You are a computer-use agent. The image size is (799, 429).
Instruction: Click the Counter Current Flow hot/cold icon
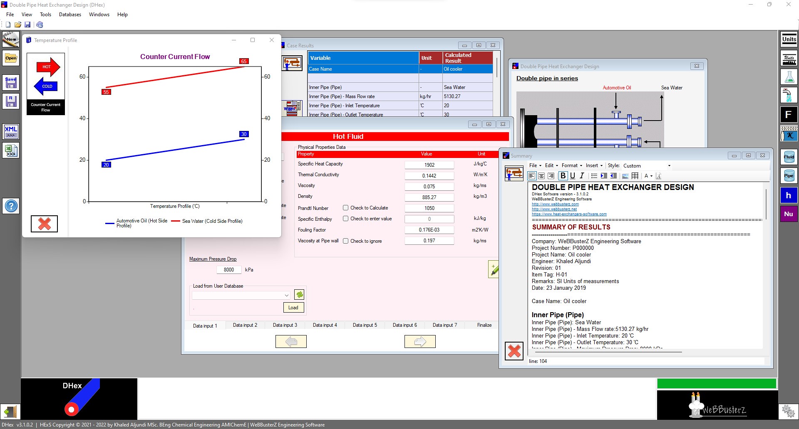[x=46, y=84]
